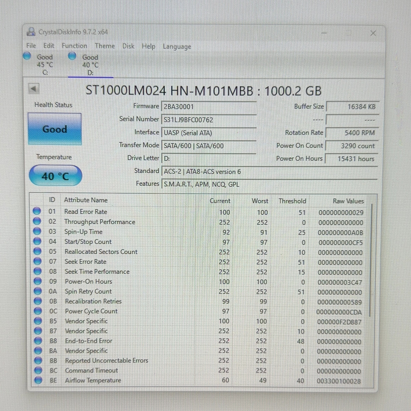
Task: Click the Worst column header
Action: click(260, 201)
